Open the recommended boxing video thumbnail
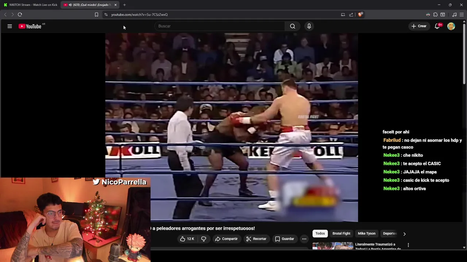Image resolution: width=467 pixels, height=262 pixels. point(333,246)
